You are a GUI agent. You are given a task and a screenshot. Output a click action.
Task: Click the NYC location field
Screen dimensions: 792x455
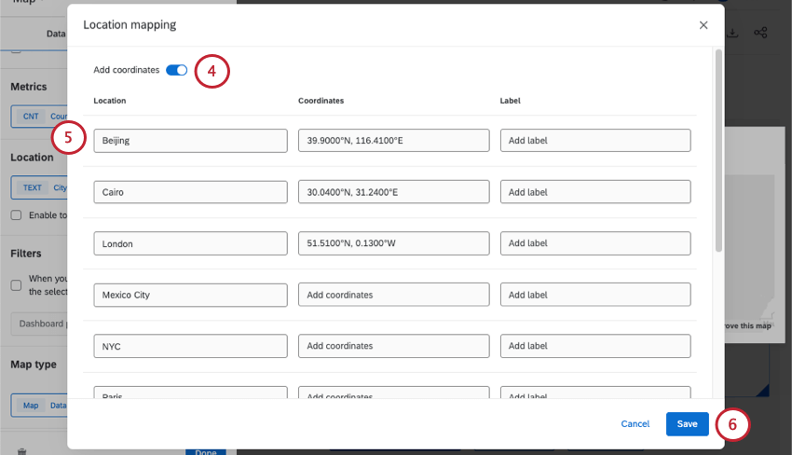[x=190, y=346]
